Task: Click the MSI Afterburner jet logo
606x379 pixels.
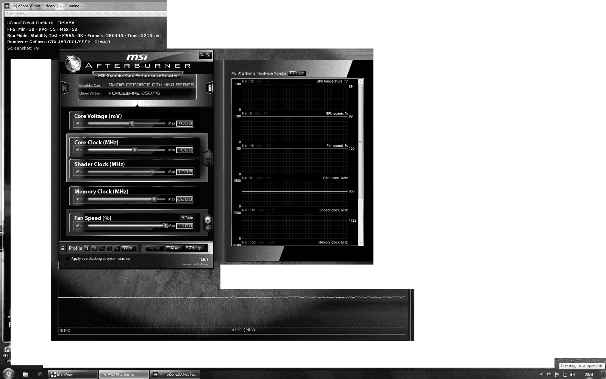Action: coord(73,64)
